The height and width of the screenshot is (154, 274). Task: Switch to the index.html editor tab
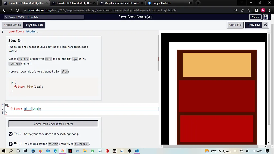[x=13, y=25]
